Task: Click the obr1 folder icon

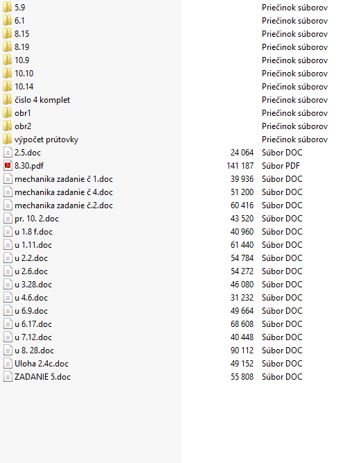Action: tap(8, 112)
